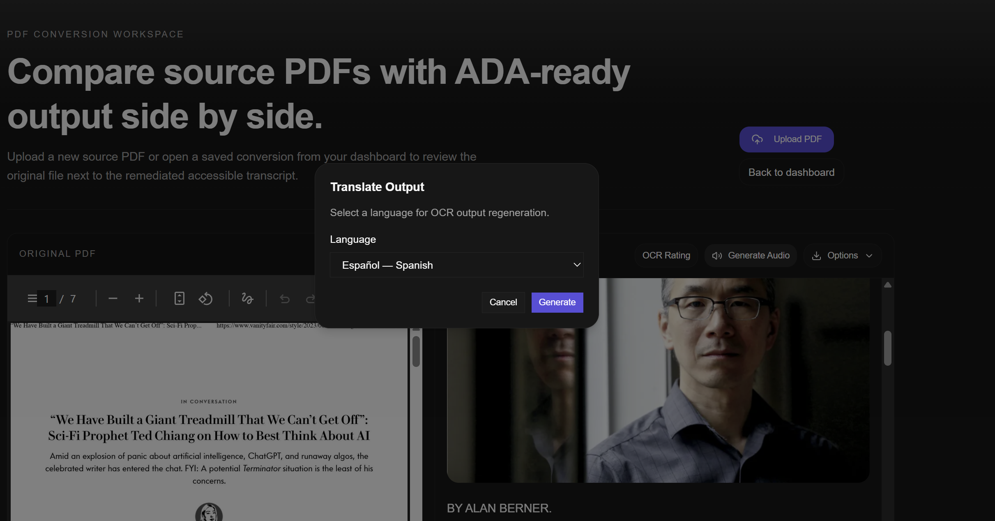Image resolution: width=995 pixels, height=521 pixels.
Task: Click the scroll-up arrow in output panel
Action: coord(887,285)
